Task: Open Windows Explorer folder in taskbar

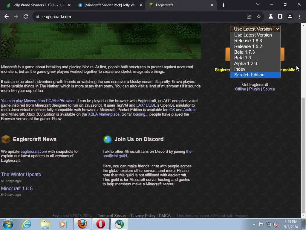Action: tap(45, 224)
